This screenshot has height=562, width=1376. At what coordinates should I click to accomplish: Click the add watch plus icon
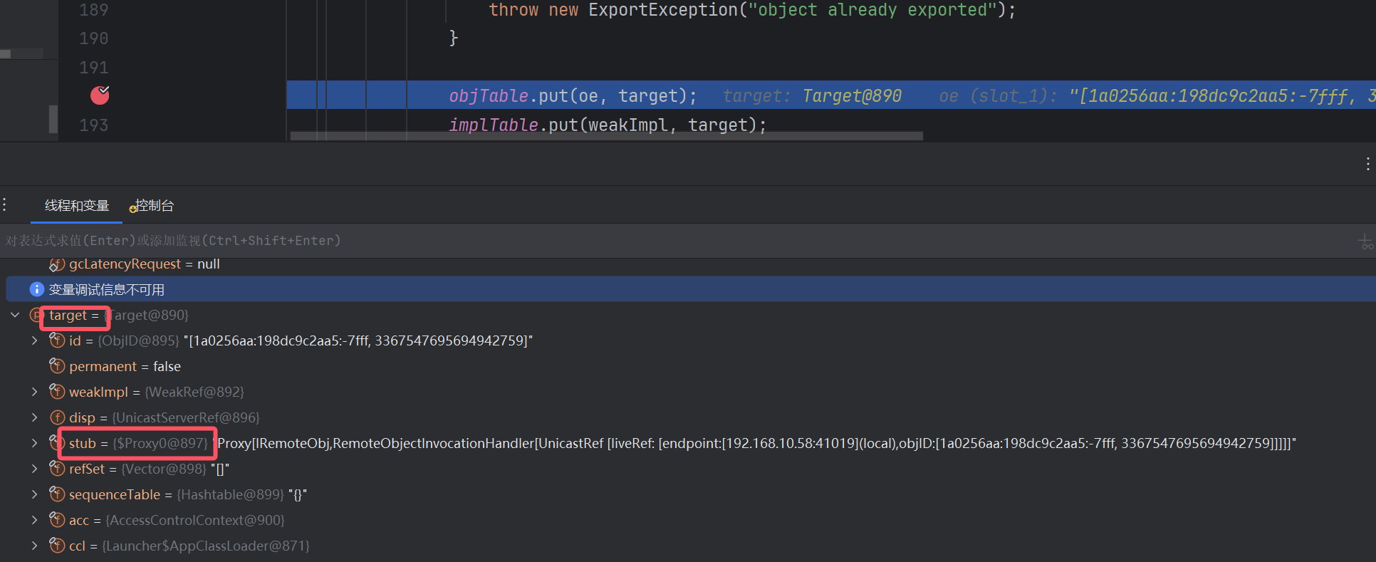click(1365, 241)
